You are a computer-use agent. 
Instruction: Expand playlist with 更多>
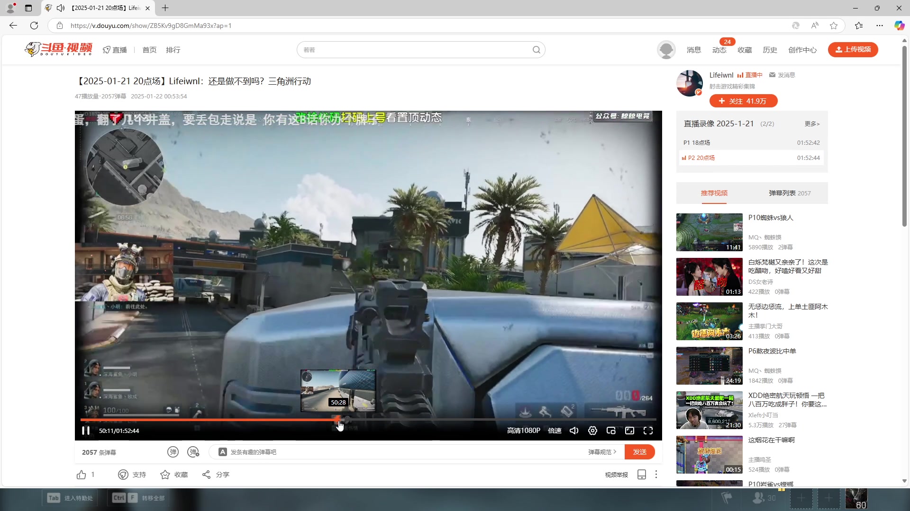tap(812, 123)
